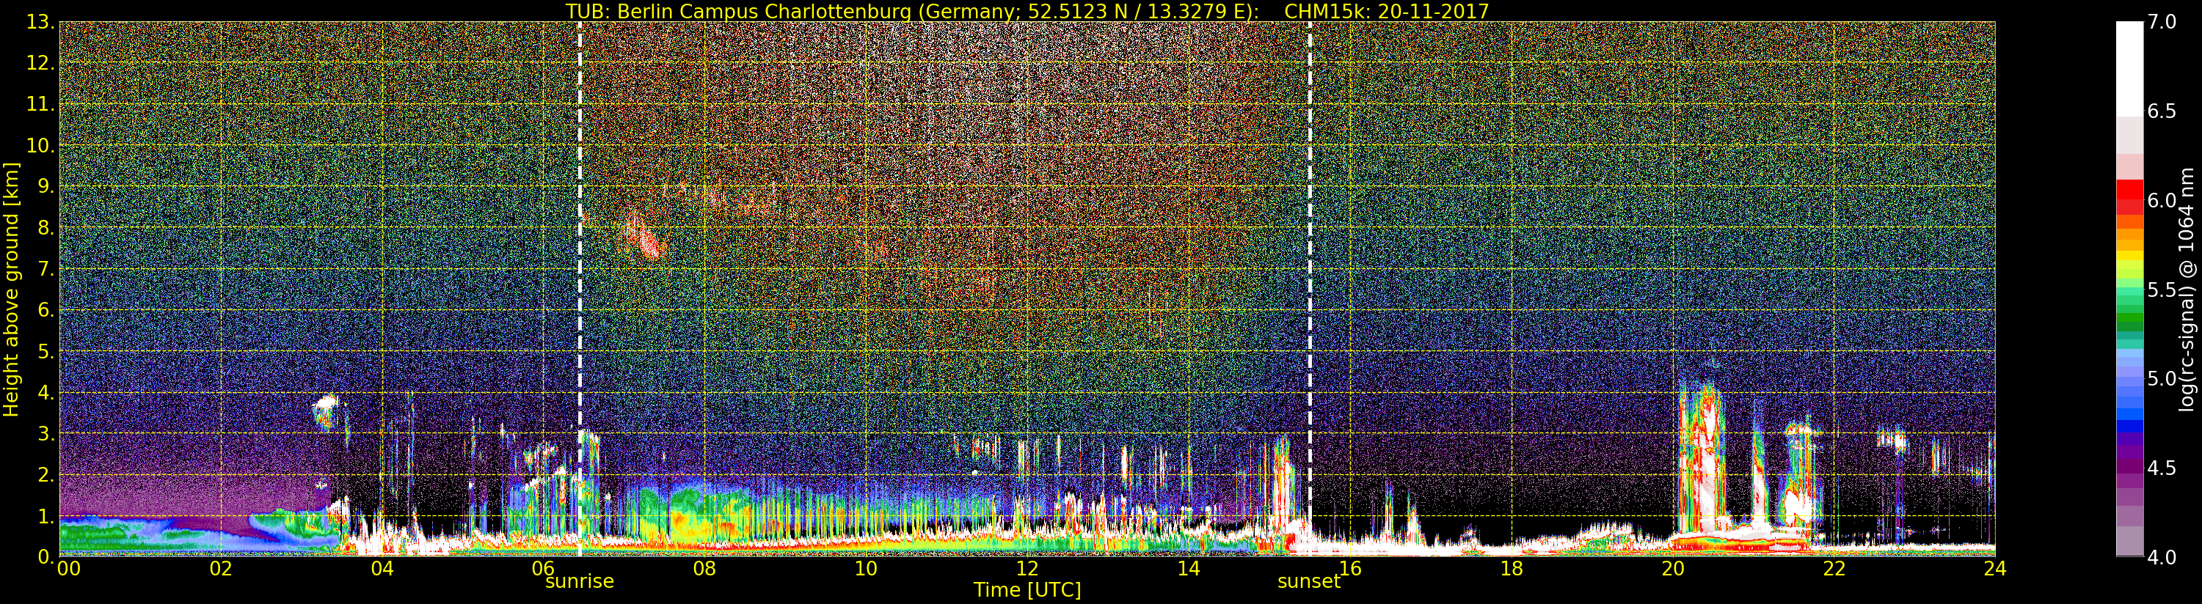Viewport: 2202px width, 604px height.
Task: Click the 'sunset' label below the axis
Action: pyautogui.click(x=1308, y=582)
